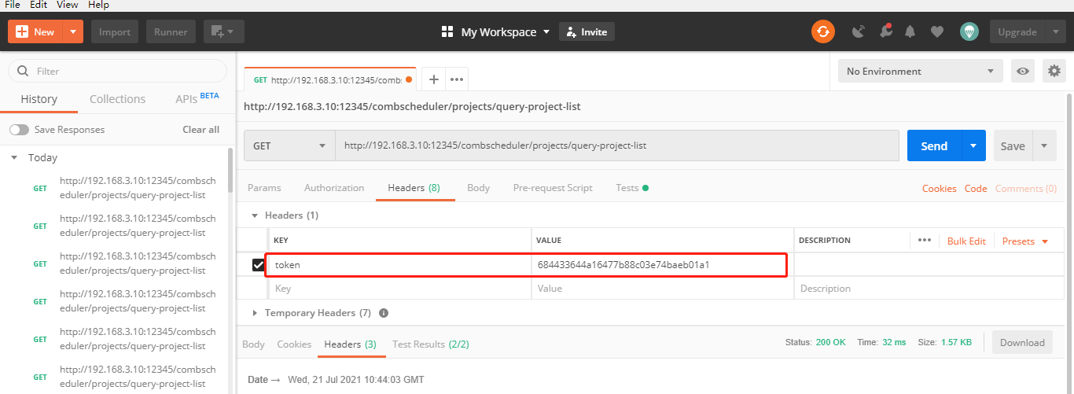Switch to the APIs tab

[x=197, y=98]
